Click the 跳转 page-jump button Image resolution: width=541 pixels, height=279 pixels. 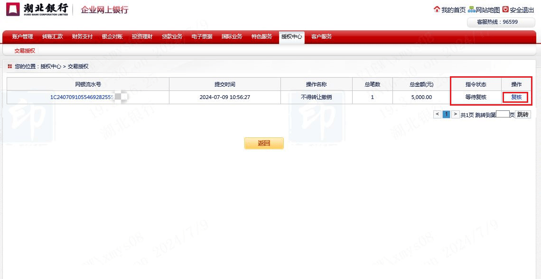(522, 114)
